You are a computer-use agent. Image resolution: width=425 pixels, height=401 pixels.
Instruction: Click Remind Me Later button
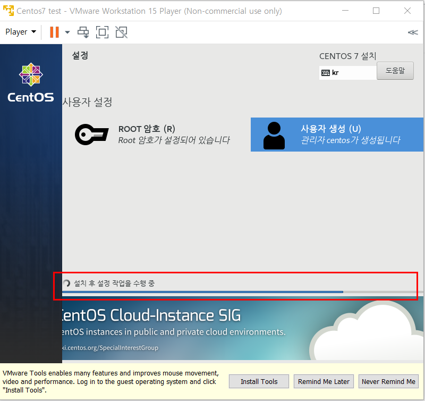pos(324,381)
